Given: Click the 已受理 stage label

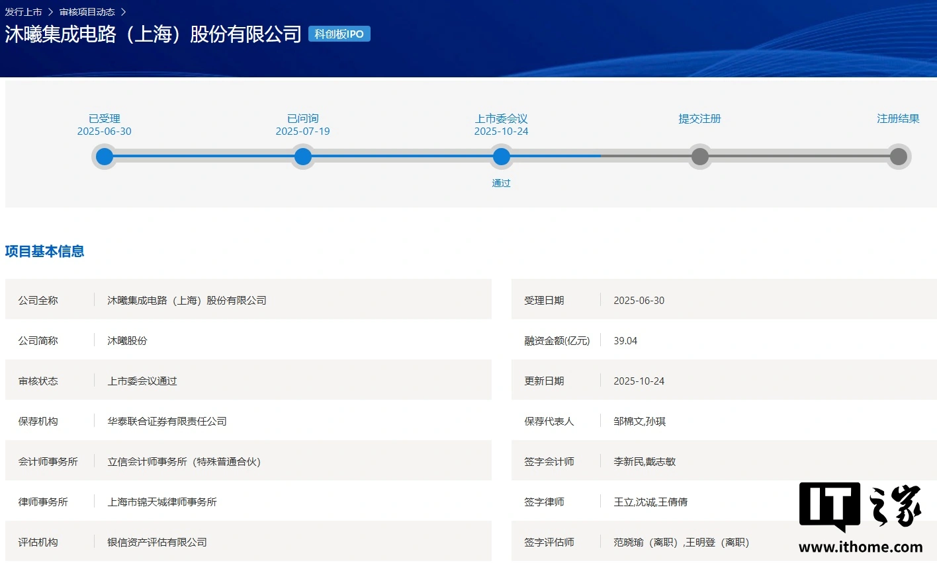Looking at the screenshot, I should click(105, 119).
